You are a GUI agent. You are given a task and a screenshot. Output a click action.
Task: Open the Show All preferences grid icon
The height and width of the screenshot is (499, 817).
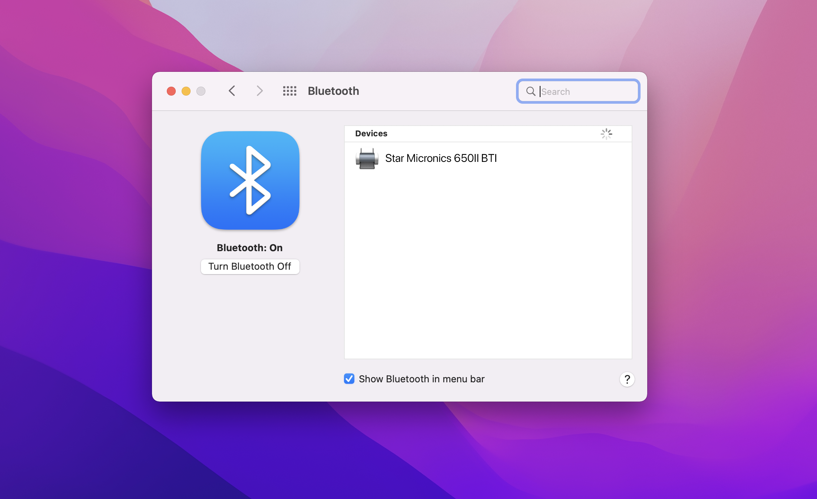coord(290,91)
